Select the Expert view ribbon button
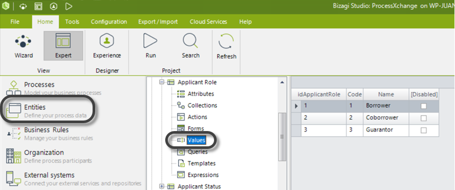 click(x=63, y=46)
